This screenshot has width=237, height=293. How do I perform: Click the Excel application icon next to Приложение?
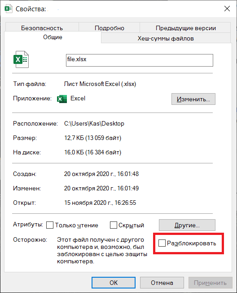click(x=62, y=99)
